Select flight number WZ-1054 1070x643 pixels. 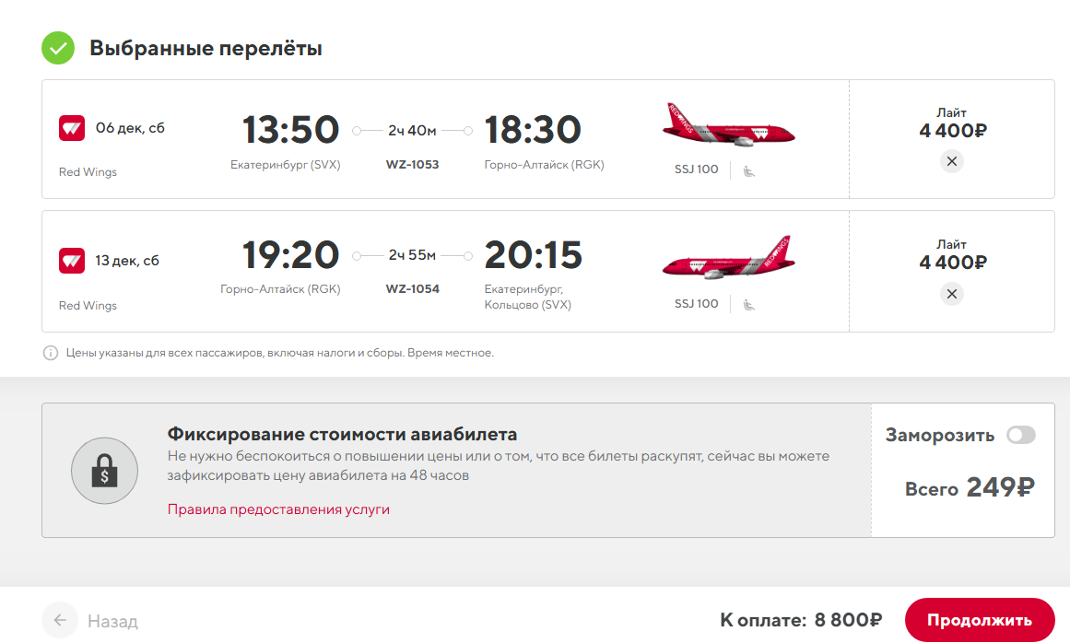click(412, 288)
